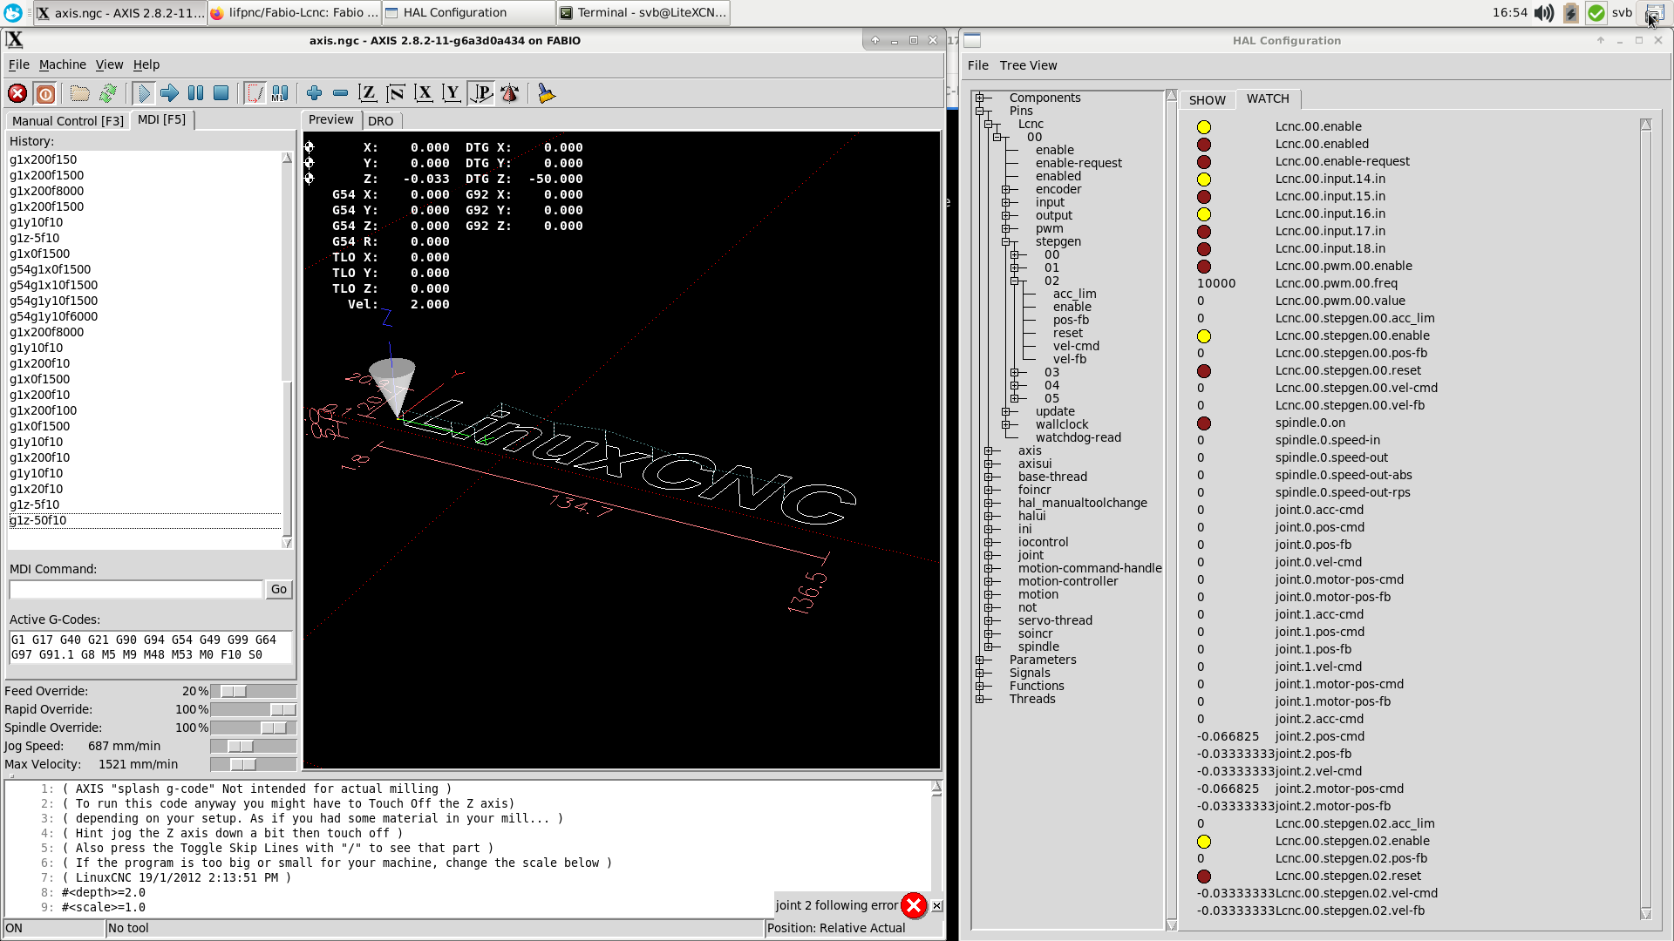Collapse stepgen node in tree
Image resolution: width=1674 pixels, height=941 pixels.
(x=1006, y=242)
